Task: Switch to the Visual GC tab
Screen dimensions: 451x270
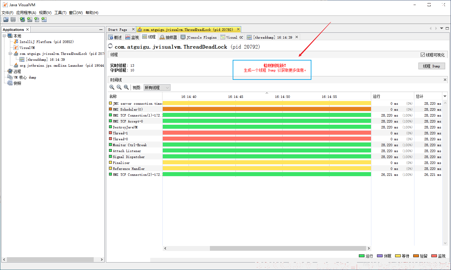Action: pos(232,37)
